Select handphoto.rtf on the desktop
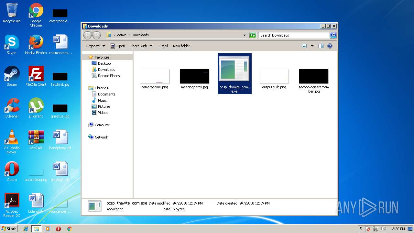Viewport: 414px width, 233px height. [60, 140]
